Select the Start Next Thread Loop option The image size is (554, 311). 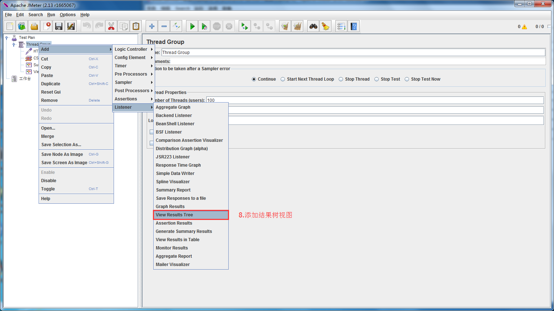(x=283, y=79)
